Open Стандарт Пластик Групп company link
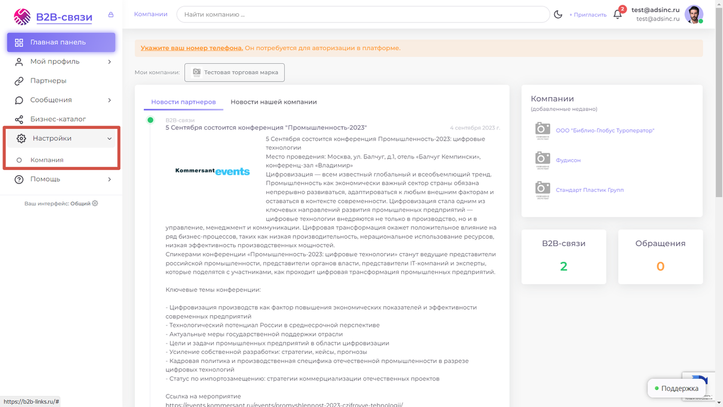 590,190
